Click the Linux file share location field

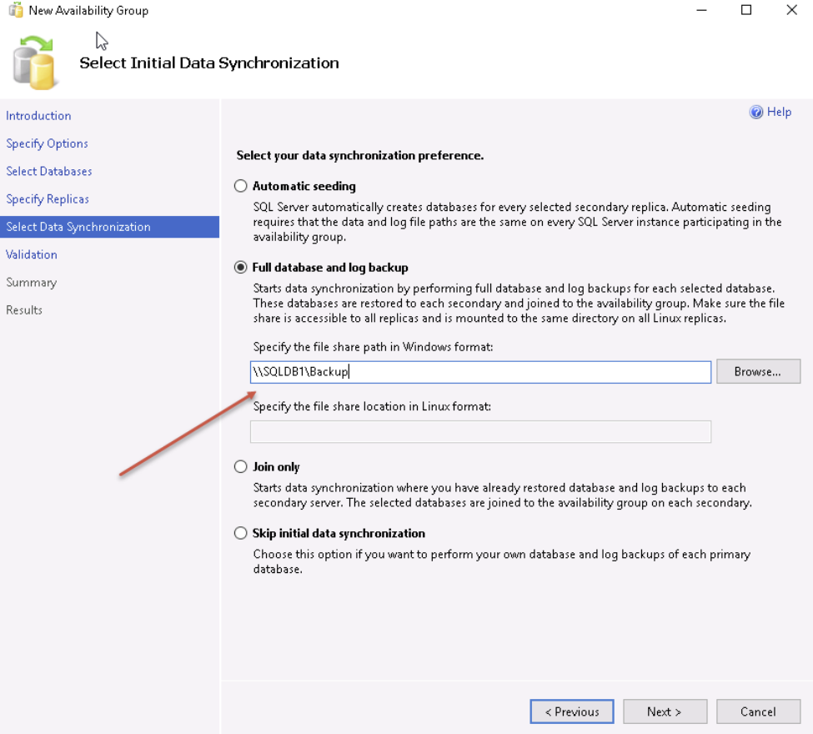480,431
